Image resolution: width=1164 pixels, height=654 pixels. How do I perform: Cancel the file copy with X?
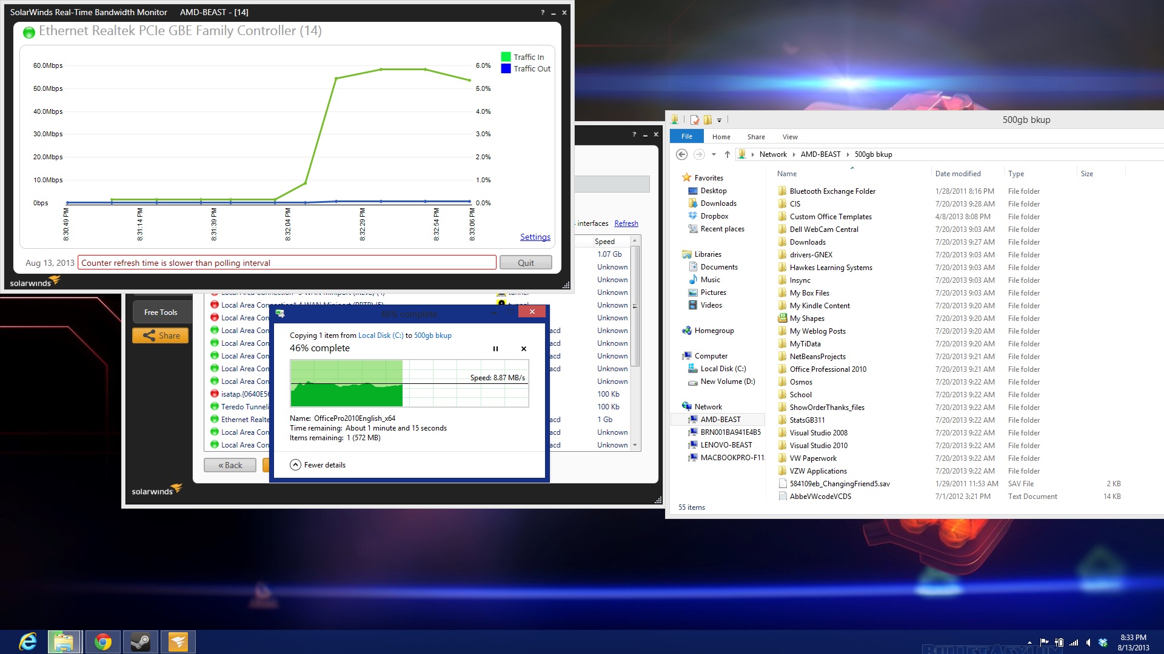coord(524,349)
